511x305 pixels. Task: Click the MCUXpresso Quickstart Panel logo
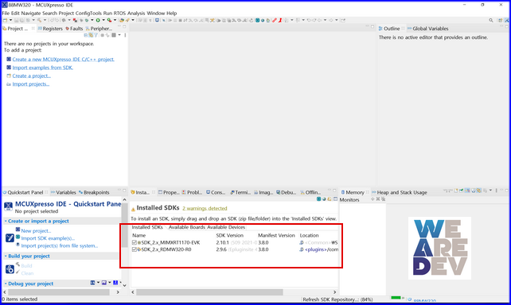[8, 207]
